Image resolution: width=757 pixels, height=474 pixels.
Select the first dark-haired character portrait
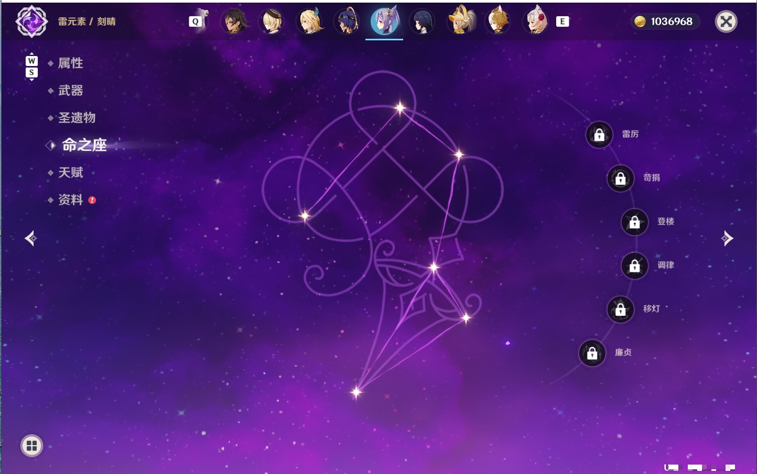(234, 21)
